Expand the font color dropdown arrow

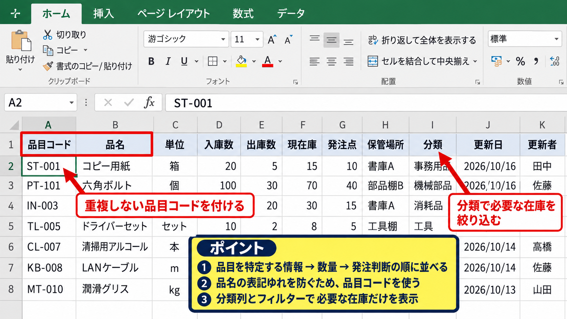tap(280, 61)
